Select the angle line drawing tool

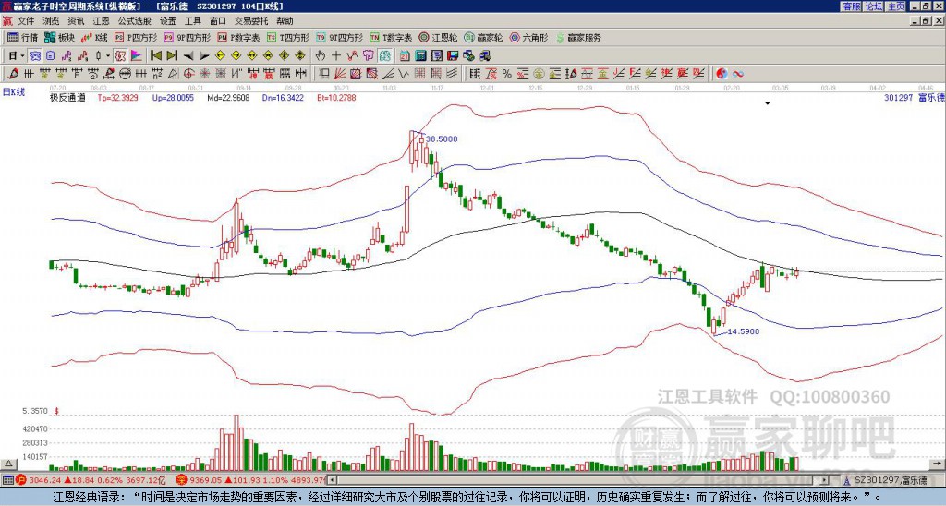(x=387, y=74)
